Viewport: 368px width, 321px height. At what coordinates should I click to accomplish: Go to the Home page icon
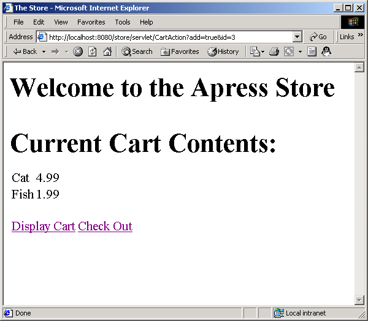click(x=107, y=51)
